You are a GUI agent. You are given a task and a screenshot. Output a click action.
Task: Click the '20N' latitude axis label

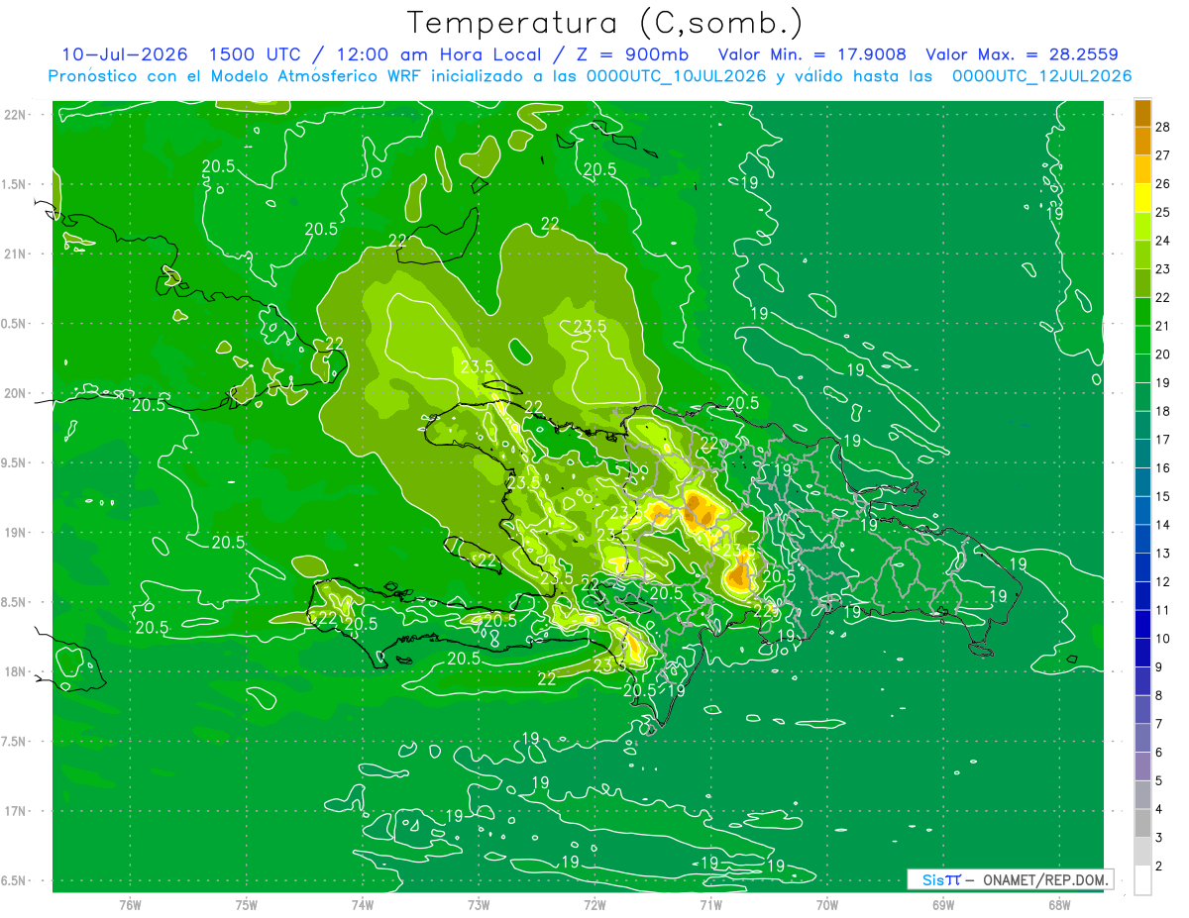tap(15, 393)
